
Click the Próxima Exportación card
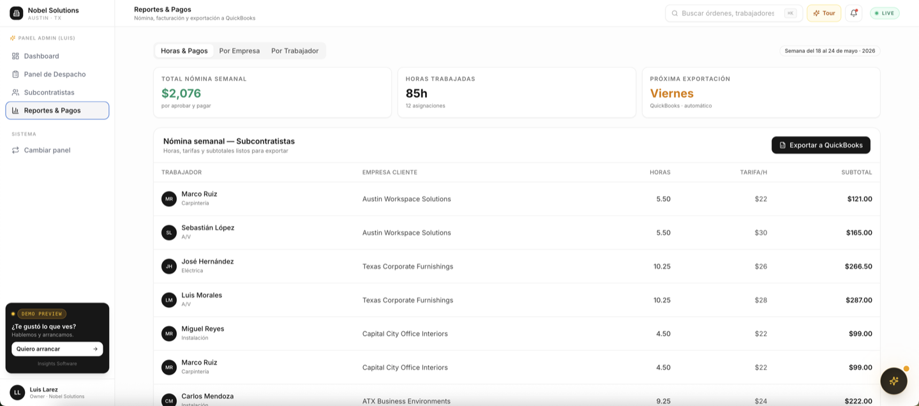761,93
